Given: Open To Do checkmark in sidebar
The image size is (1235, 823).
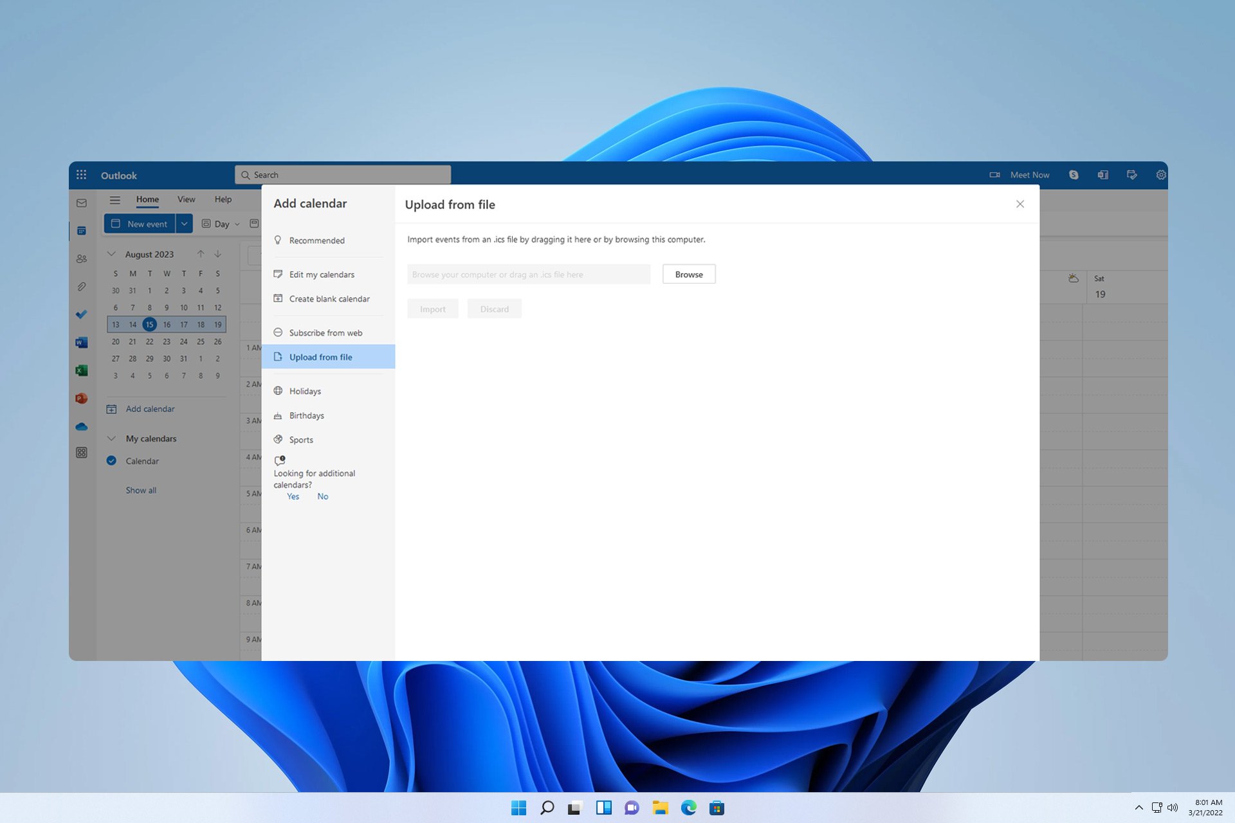Looking at the screenshot, I should pyautogui.click(x=82, y=314).
